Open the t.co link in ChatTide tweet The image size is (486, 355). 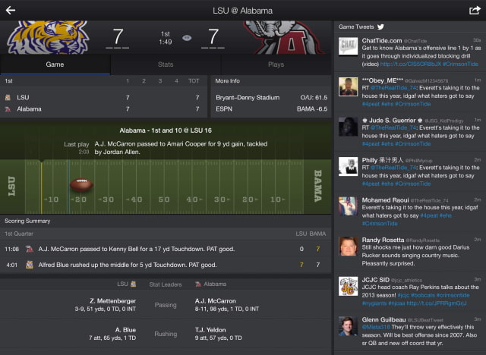(410, 64)
